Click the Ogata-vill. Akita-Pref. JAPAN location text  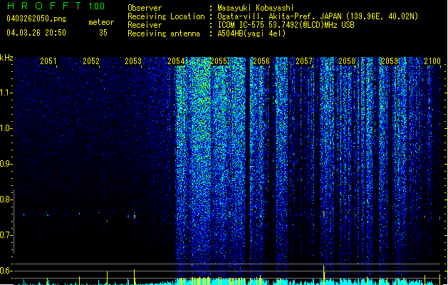pyautogui.click(x=318, y=16)
